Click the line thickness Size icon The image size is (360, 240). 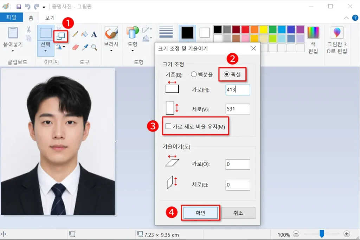[166, 32]
